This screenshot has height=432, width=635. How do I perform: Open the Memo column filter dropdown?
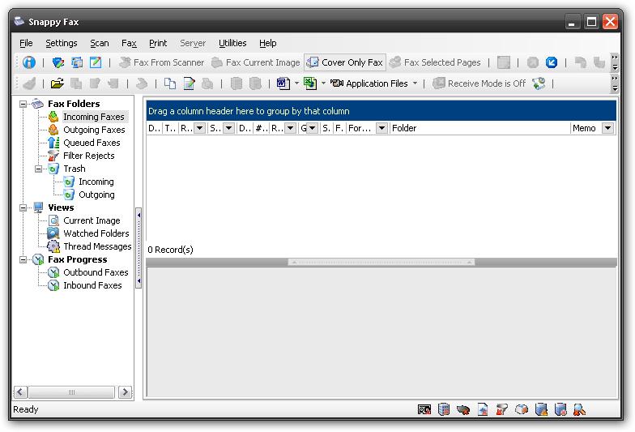(x=607, y=128)
